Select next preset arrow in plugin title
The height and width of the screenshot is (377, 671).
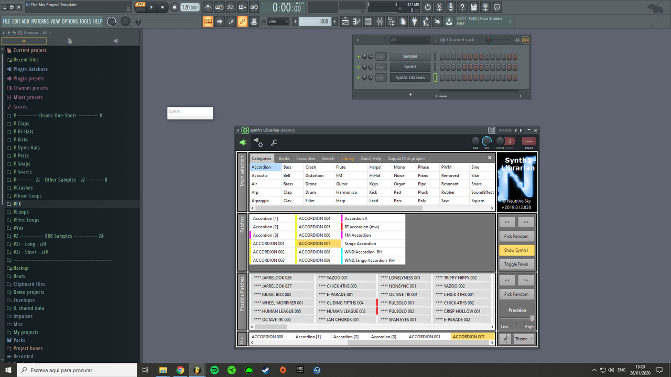pyautogui.click(x=521, y=130)
